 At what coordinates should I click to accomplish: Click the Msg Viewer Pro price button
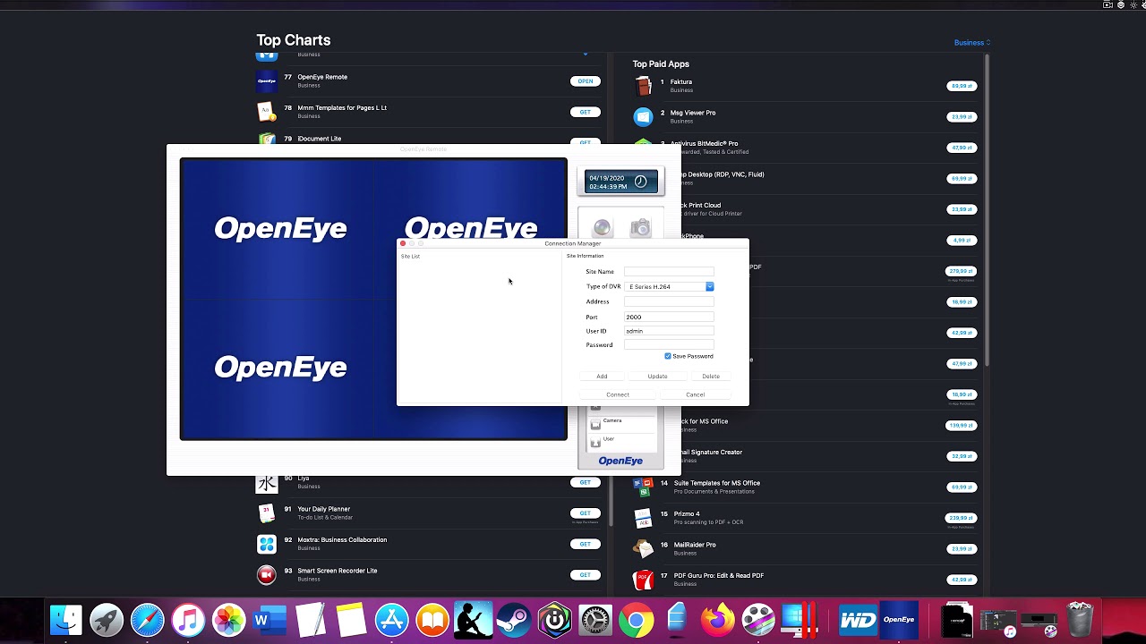[x=962, y=116]
